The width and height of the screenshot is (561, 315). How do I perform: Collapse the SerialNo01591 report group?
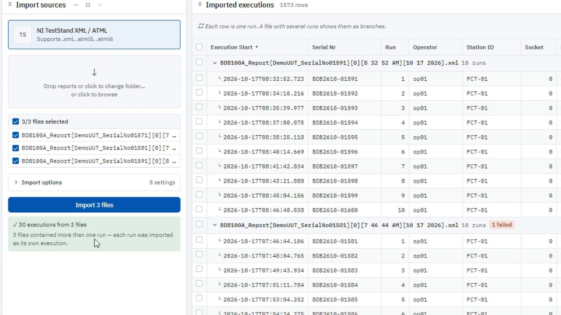pos(215,63)
